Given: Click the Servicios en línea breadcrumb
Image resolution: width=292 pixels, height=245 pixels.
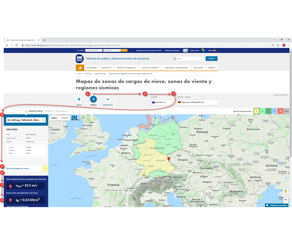Looking at the screenshot, I should 100,73.
